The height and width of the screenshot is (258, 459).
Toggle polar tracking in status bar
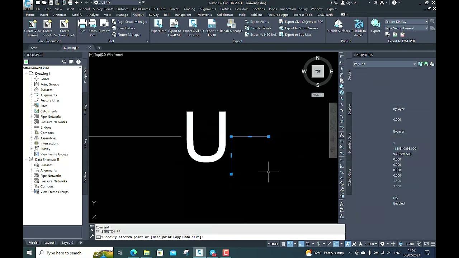click(308, 244)
